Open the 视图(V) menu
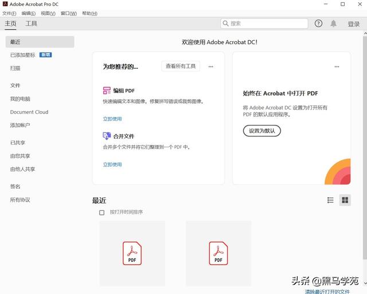The width and height of the screenshot is (367, 294). (x=48, y=13)
